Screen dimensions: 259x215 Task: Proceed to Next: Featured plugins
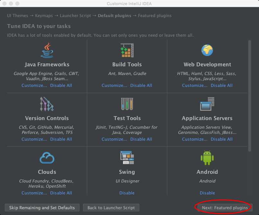point(225,208)
